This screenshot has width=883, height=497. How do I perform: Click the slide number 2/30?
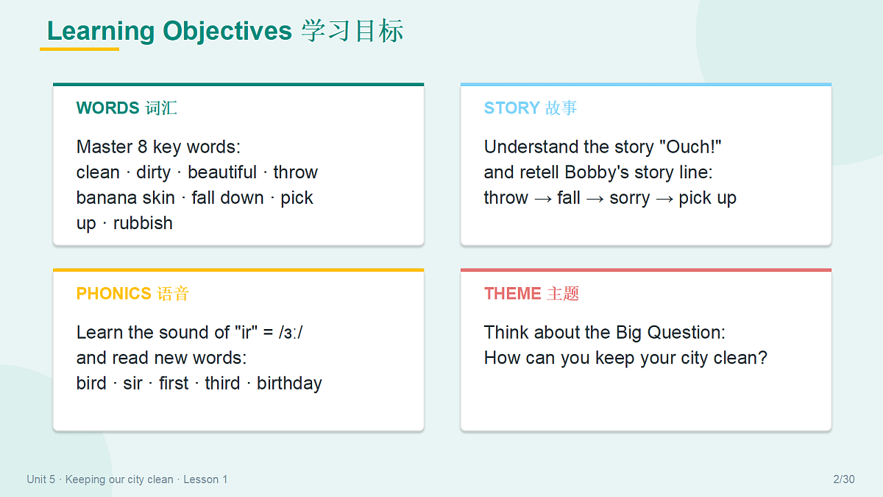point(844,479)
